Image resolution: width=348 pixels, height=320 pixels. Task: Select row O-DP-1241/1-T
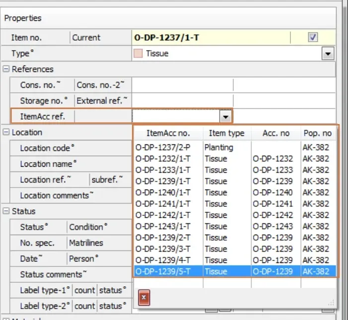coord(235,204)
